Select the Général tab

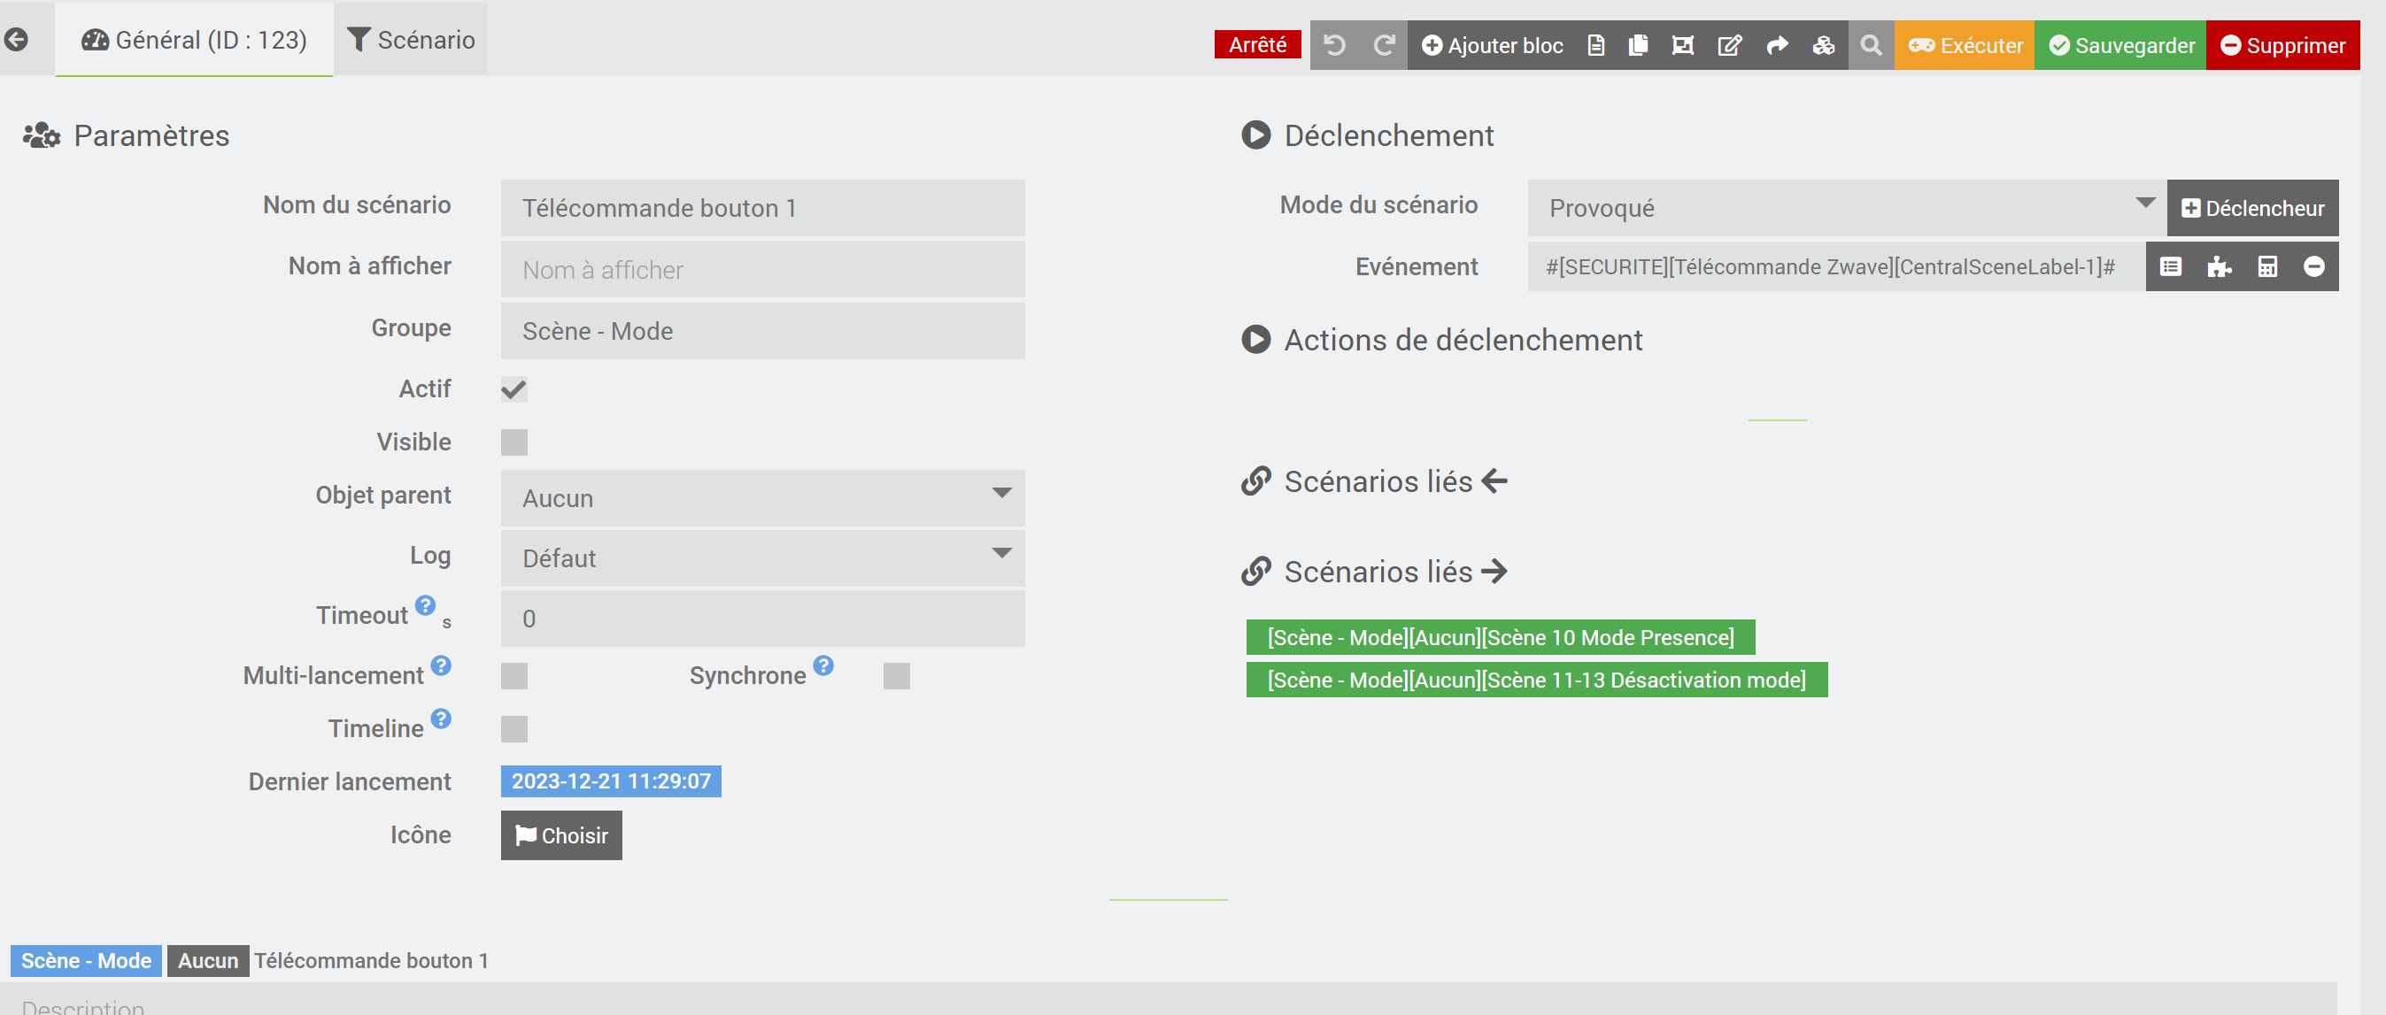coord(195,40)
